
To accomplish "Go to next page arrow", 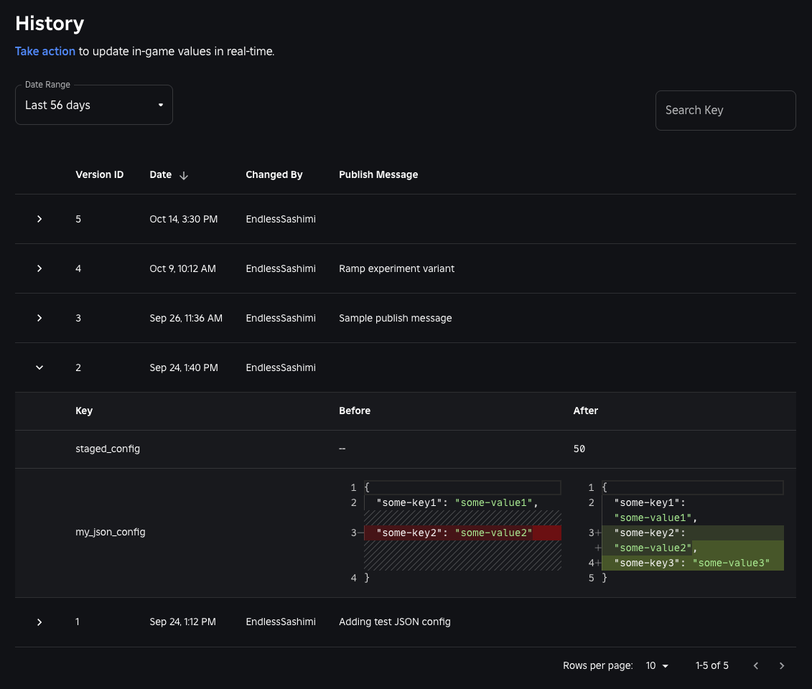I will click(x=782, y=666).
